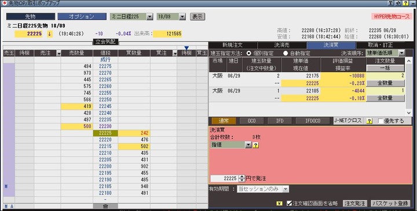417x211 pixels.
Task: Switch to 新規注文 tab
Action: coord(233,45)
